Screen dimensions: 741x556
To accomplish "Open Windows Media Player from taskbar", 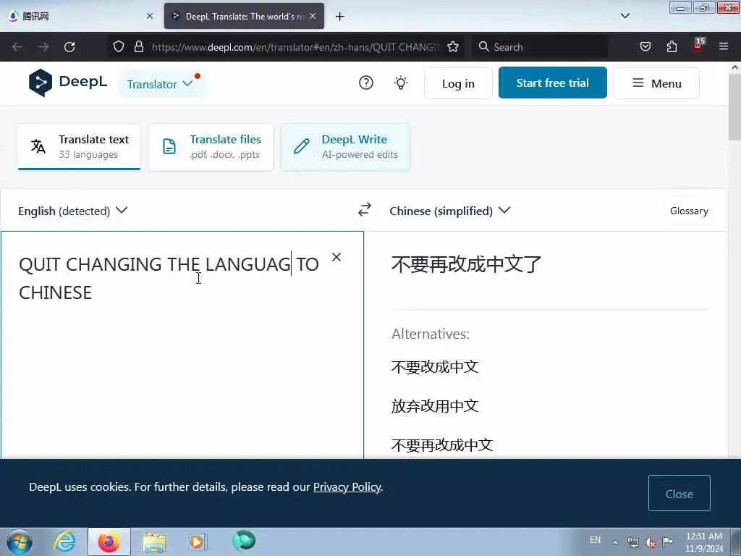I will pyautogui.click(x=198, y=542).
